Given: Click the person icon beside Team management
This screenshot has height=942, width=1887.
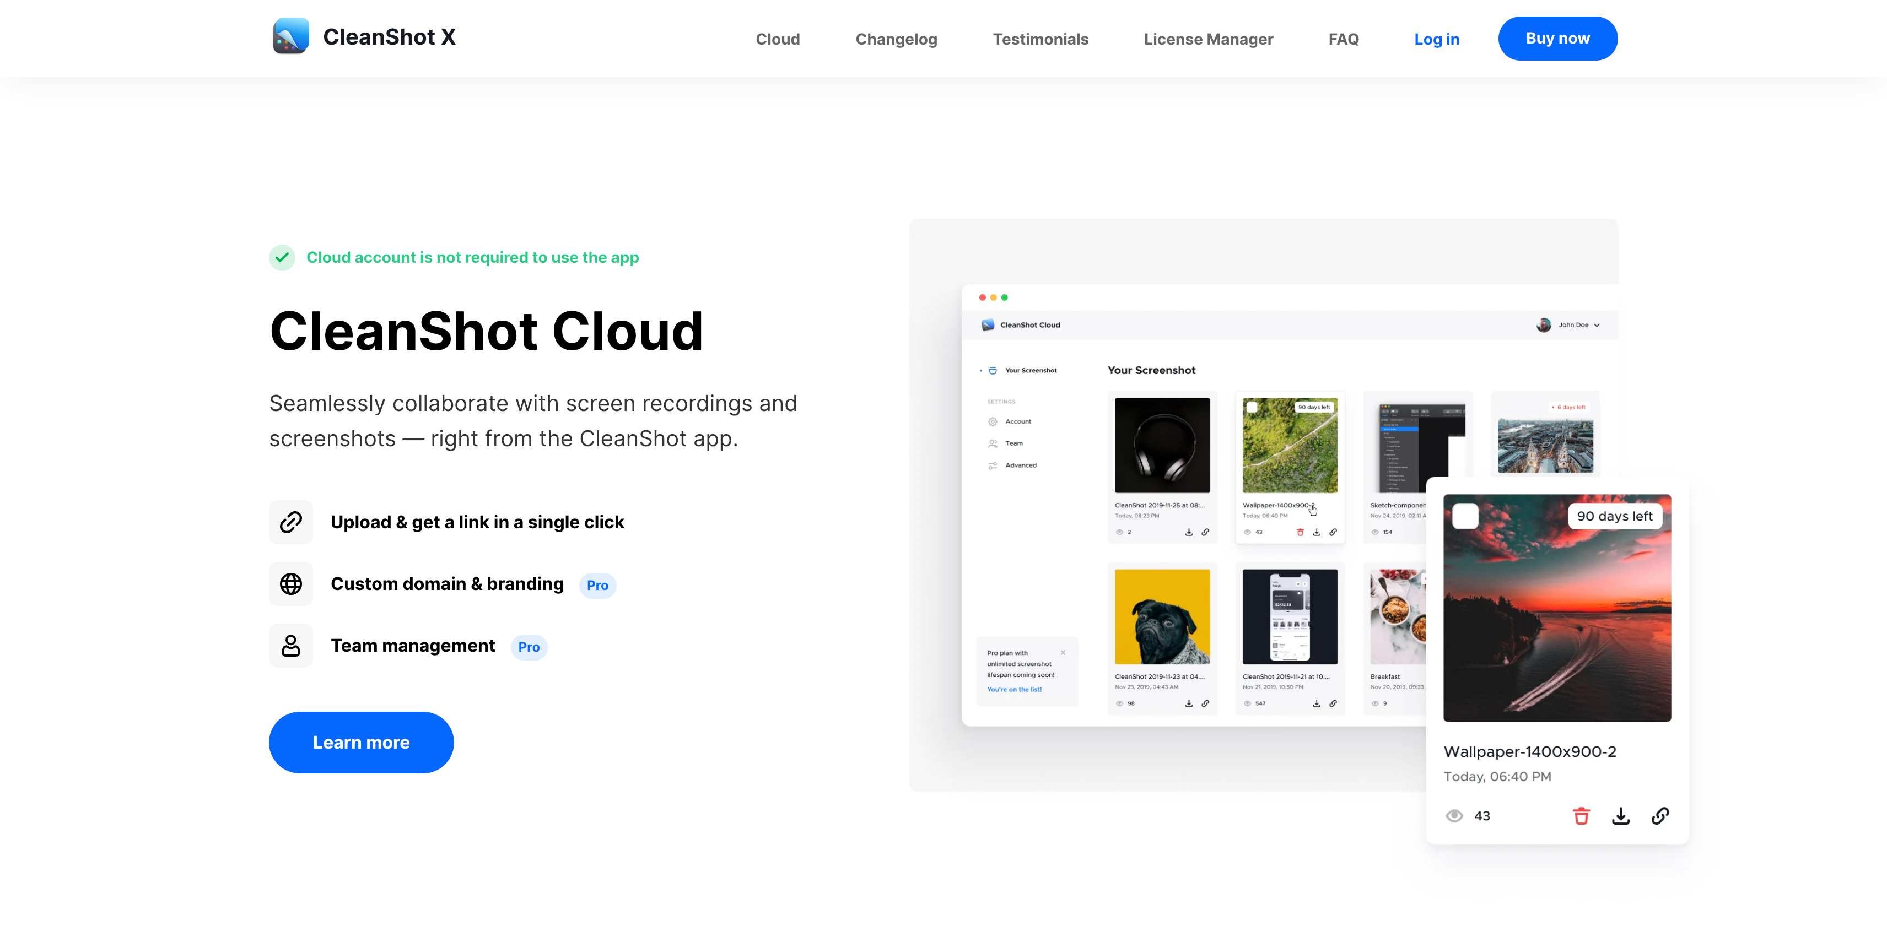Looking at the screenshot, I should click(291, 645).
